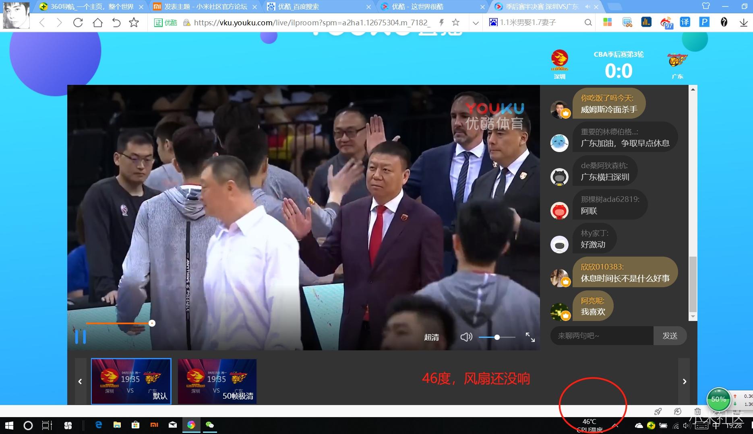Close the 优酷_百度搜索 tab
This screenshot has height=434, width=753.
[368, 7]
